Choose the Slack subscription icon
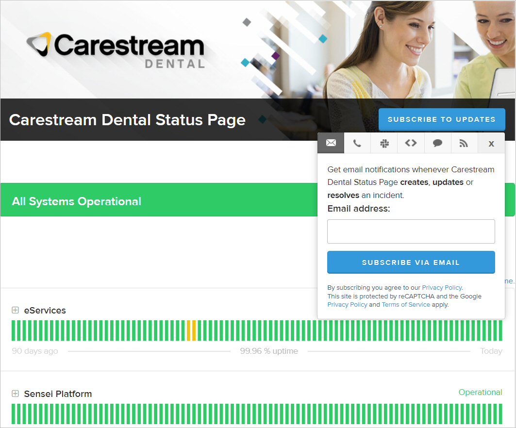This screenshot has width=516, height=428. tap(384, 143)
